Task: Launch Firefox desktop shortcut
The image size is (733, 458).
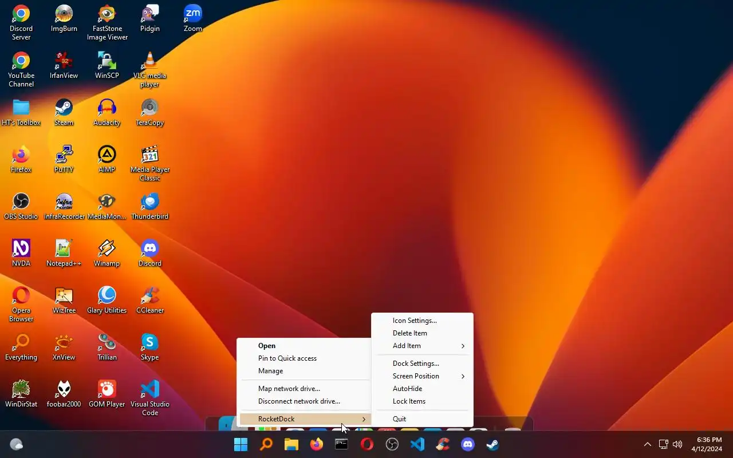Action: point(21,159)
